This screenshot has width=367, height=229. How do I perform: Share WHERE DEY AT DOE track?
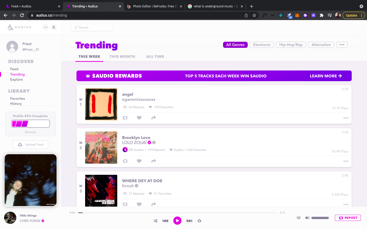coord(153,204)
